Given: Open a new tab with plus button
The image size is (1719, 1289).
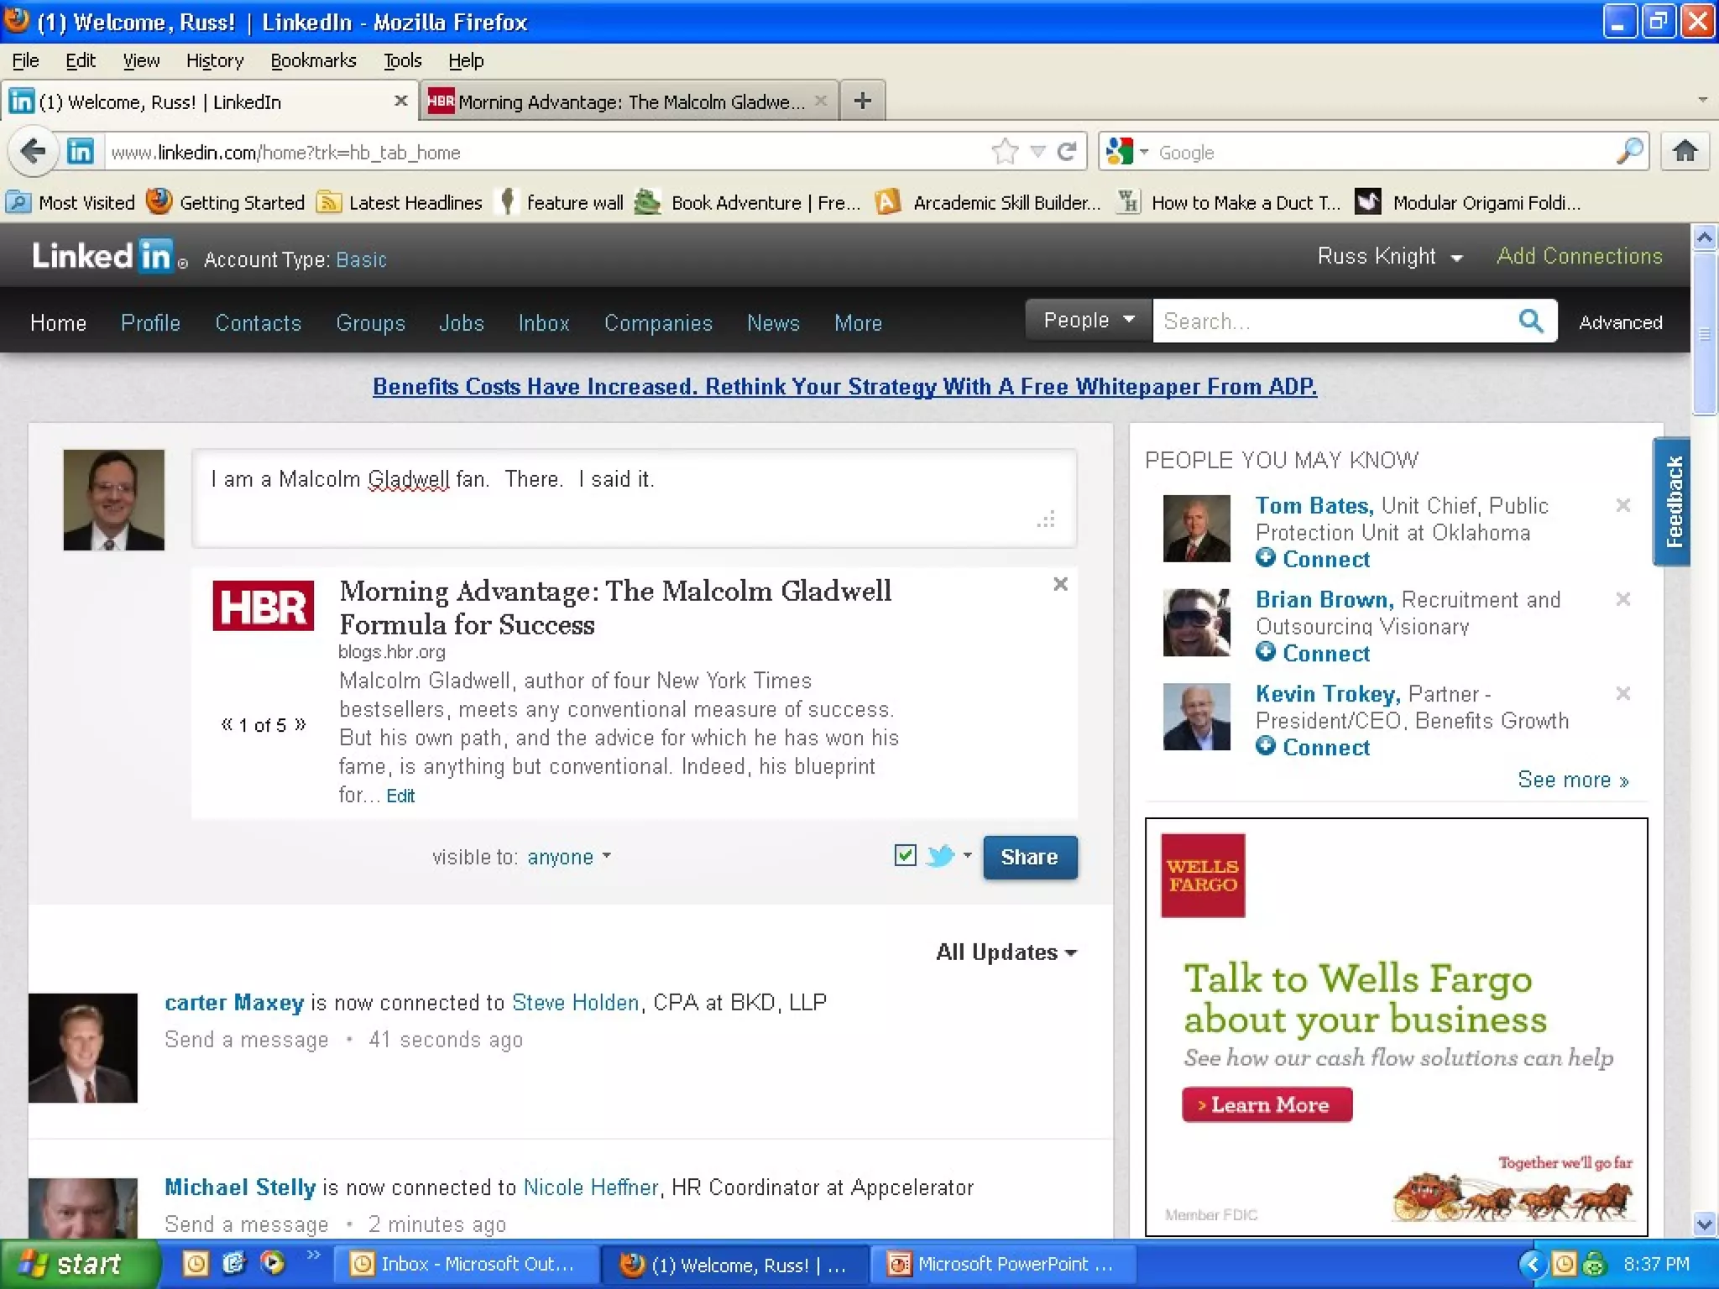Looking at the screenshot, I should coord(862,102).
